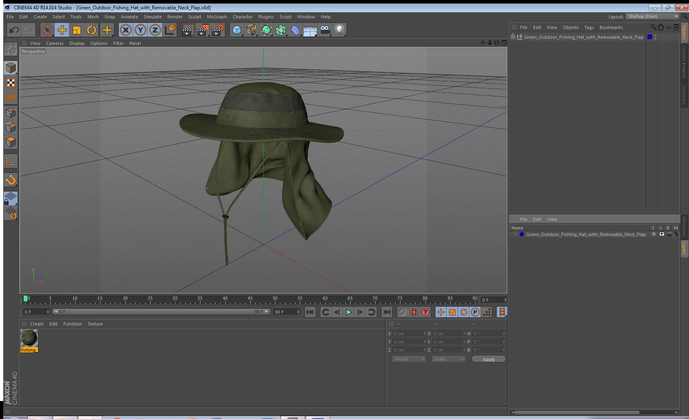Open material manager Texture menu
This screenshot has width=689, height=419.
coord(95,324)
